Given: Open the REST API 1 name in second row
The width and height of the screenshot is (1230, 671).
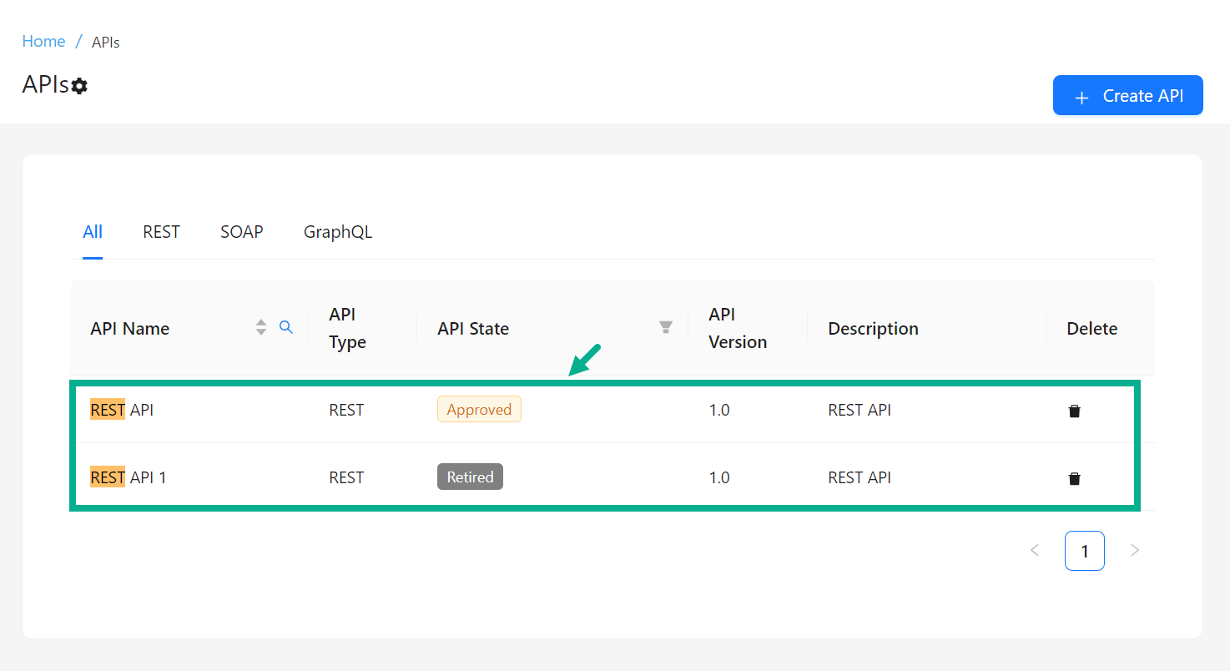Looking at the screenshot, I should pos(129,477).
